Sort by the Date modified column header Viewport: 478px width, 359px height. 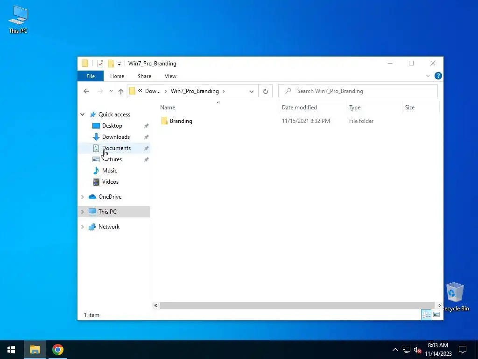pos(299,108)
